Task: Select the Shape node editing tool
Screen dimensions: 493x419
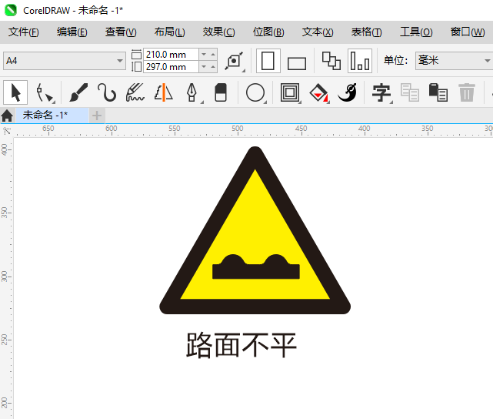Action: (45, 92)
